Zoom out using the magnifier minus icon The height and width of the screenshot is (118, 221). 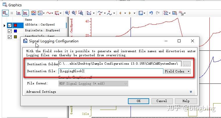[67, 13]
